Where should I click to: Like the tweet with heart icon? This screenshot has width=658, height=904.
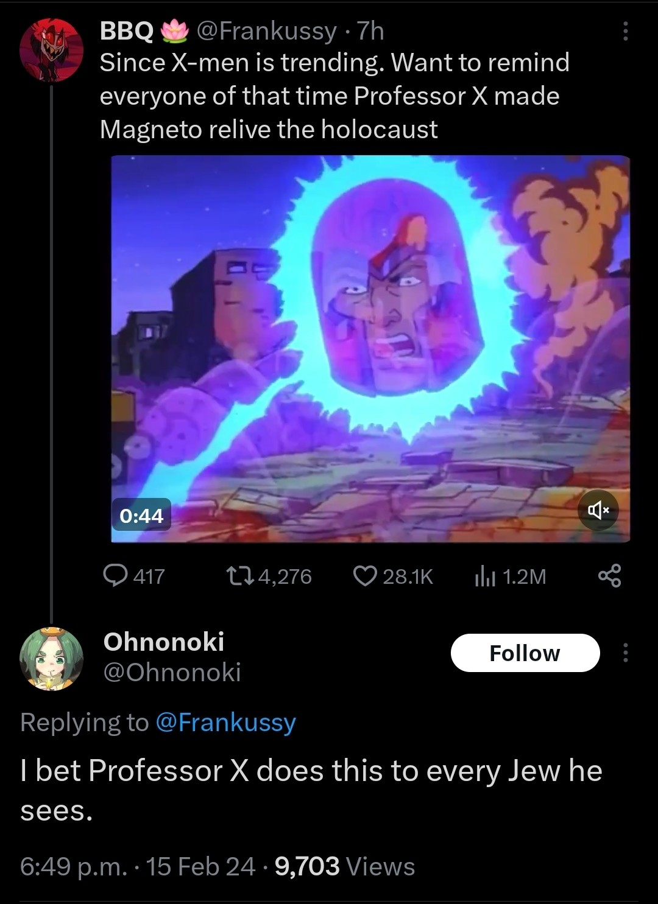[x=365, y=575]
